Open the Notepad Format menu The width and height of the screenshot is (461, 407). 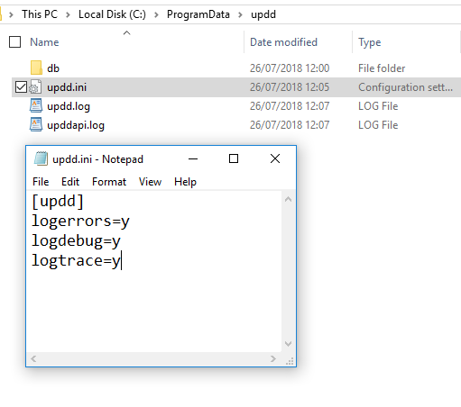(109, 182)
